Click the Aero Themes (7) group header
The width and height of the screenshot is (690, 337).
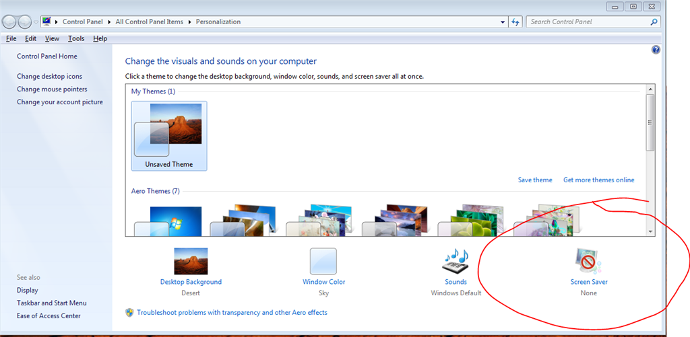click(x=156, y=191)
